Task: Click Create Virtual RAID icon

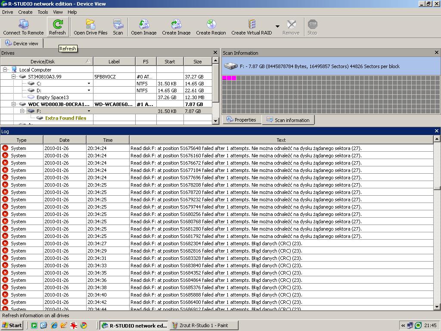Action: click(x=252, y=27)
